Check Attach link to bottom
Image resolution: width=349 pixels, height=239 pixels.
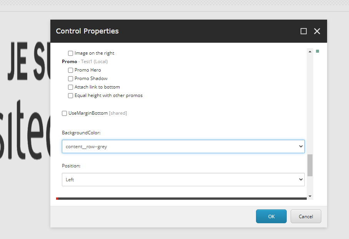pos(70,87)
